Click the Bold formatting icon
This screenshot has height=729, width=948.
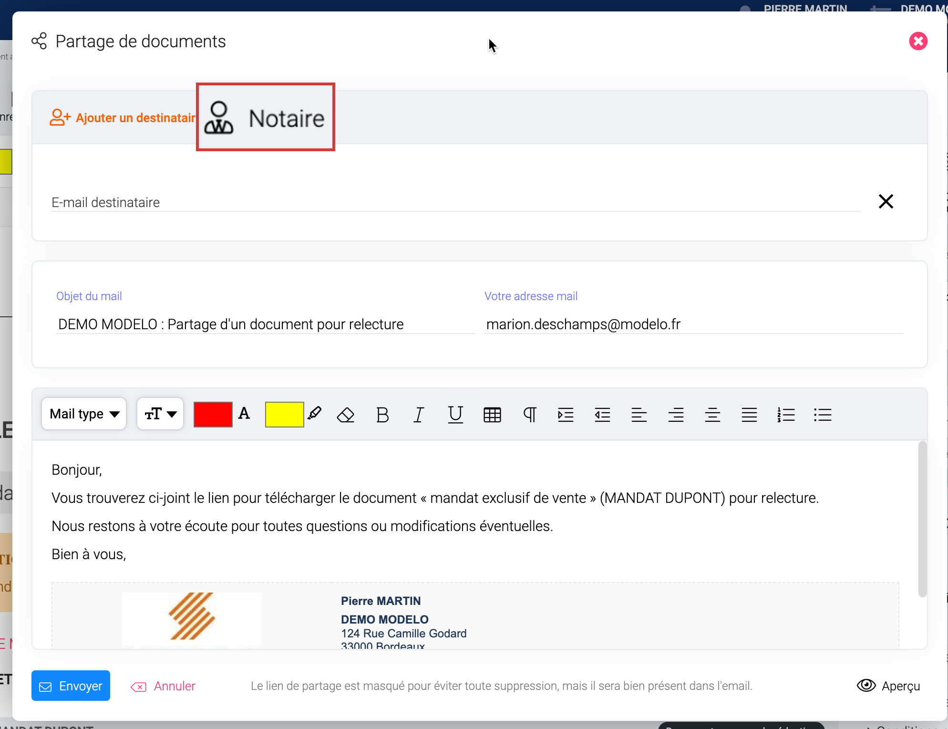point(382,415)
